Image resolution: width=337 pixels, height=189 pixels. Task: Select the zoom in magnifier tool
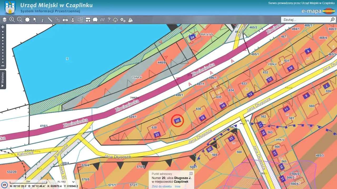coord(12,20)
